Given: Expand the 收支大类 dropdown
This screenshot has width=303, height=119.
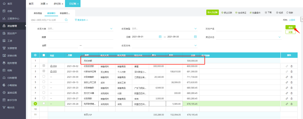Looking at the screenshot, I should (111, 29).
